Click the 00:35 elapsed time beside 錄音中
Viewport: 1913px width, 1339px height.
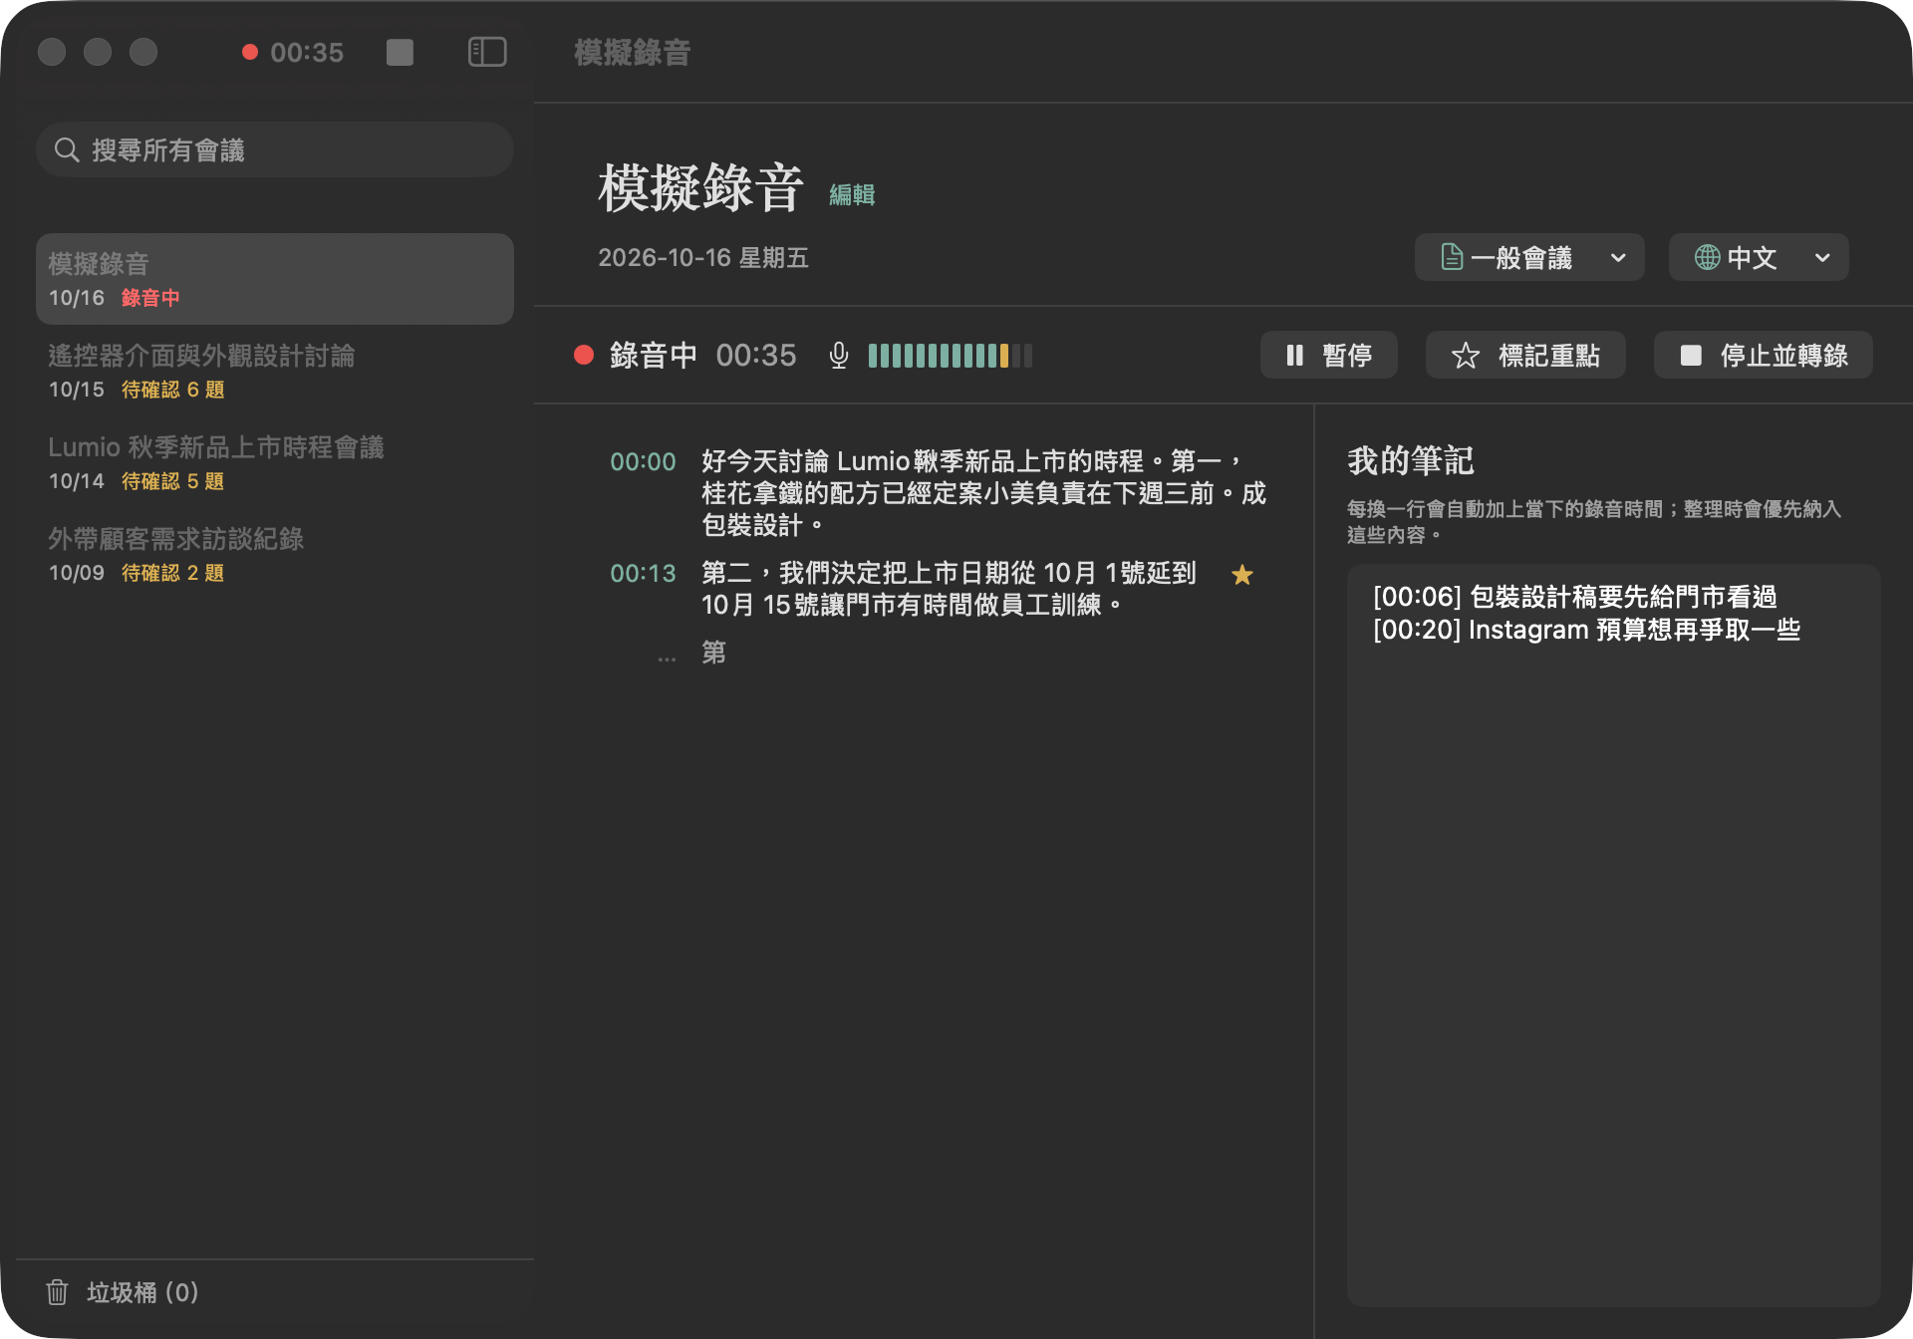[756, 355]
